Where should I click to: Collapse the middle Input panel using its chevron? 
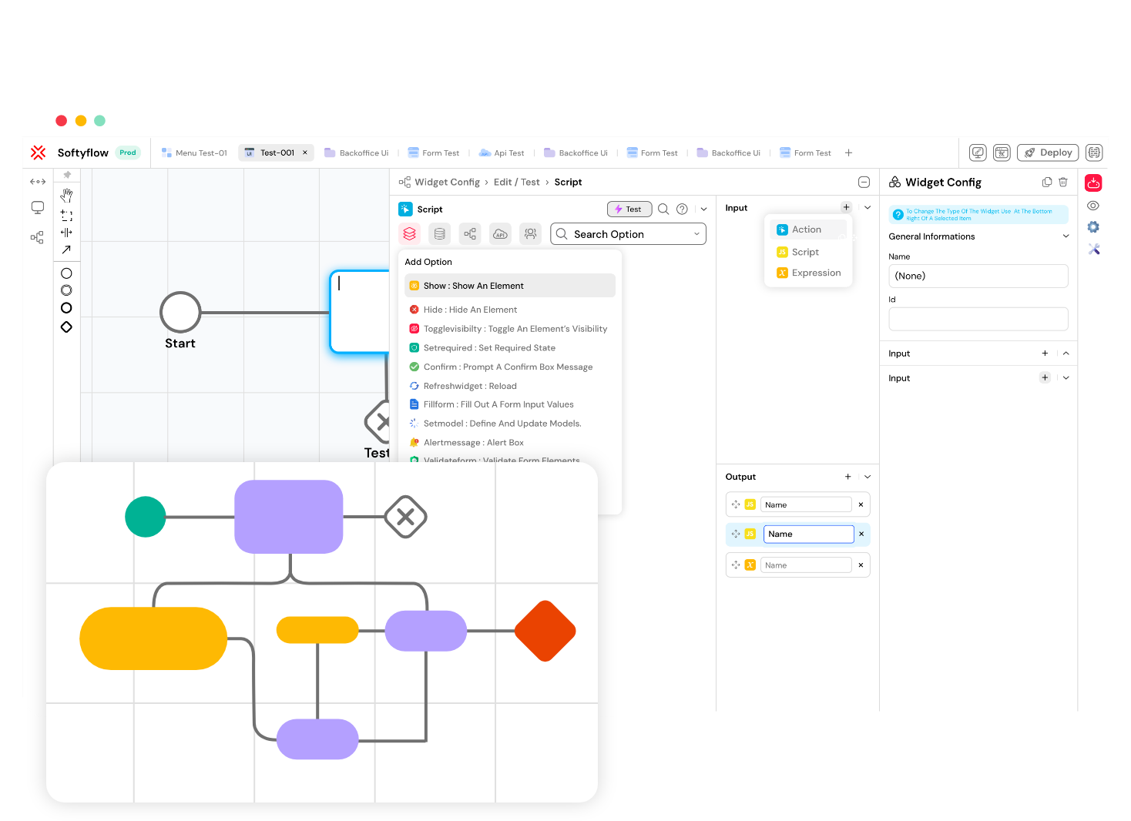(x=868, y=207)
